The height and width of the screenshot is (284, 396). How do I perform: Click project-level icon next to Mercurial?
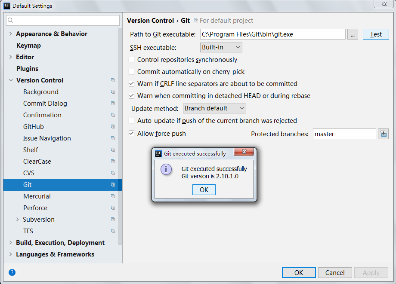click(113, 196)
